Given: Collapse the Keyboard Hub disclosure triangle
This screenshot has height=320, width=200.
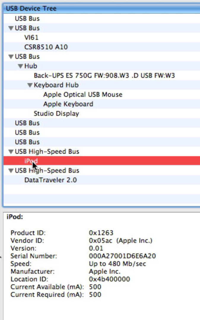Looking at the screenshot, I should (30, 85).
